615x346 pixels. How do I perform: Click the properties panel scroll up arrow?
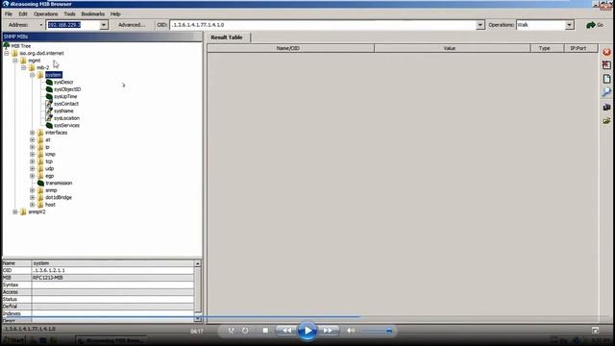(198, 263)
